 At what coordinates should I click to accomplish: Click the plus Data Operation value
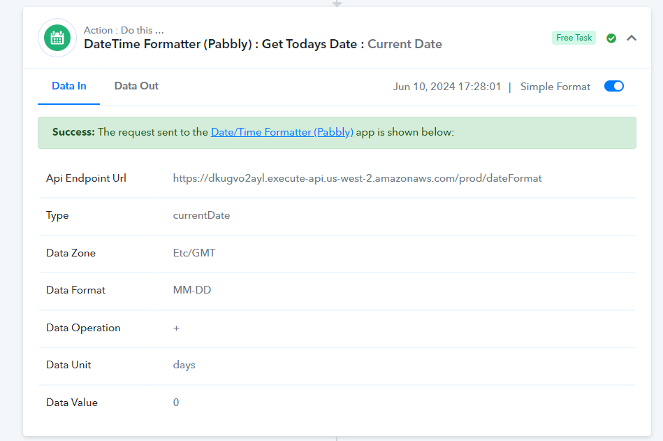[x=176, y=328]
